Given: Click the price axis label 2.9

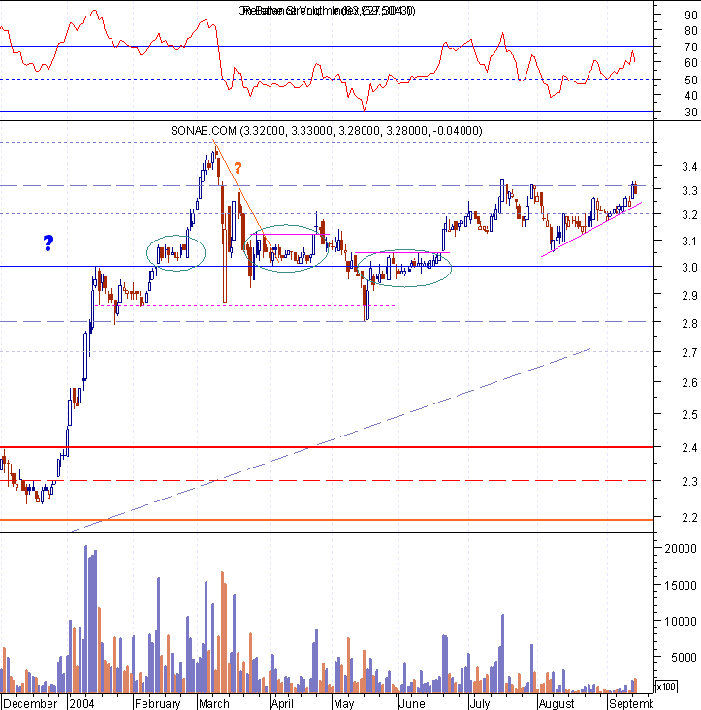Looking at the screenshot, I should click(689, 295).
